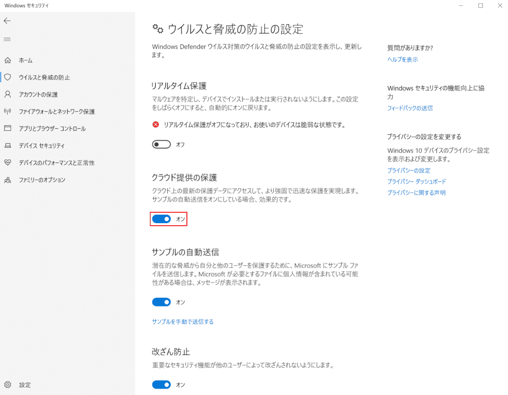Image resolution: width=508 pixels, height=395 pixels.
Task: Open プライバシーの設定 link
Action: (x=408, y=170)
